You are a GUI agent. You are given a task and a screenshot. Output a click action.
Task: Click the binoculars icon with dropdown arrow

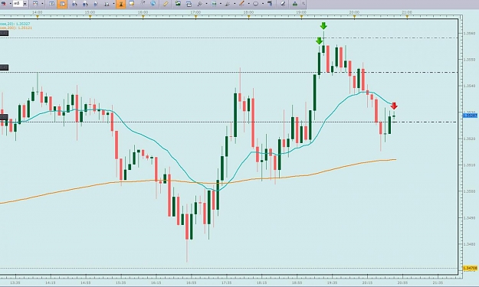(107, 4)
